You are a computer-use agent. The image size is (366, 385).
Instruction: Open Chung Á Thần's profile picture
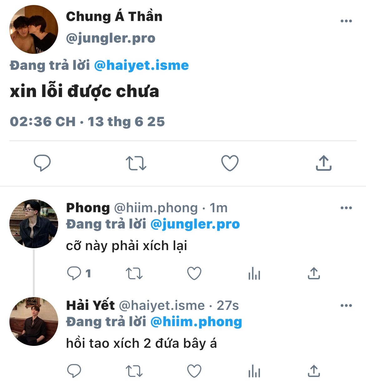click(34, 29)
